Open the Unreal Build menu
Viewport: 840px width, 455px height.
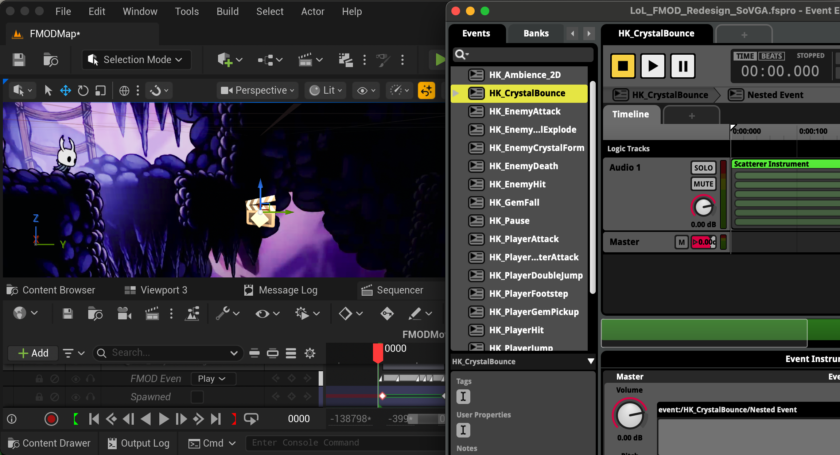[x=227, y=11]
